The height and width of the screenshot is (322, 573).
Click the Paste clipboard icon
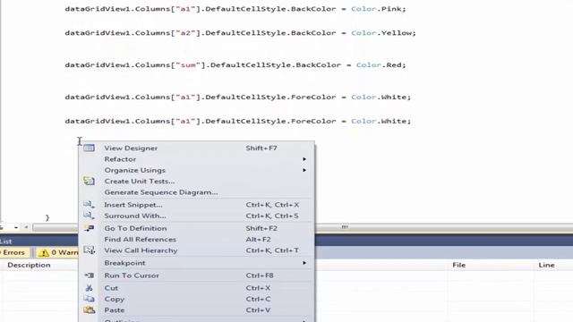(89, 310)
